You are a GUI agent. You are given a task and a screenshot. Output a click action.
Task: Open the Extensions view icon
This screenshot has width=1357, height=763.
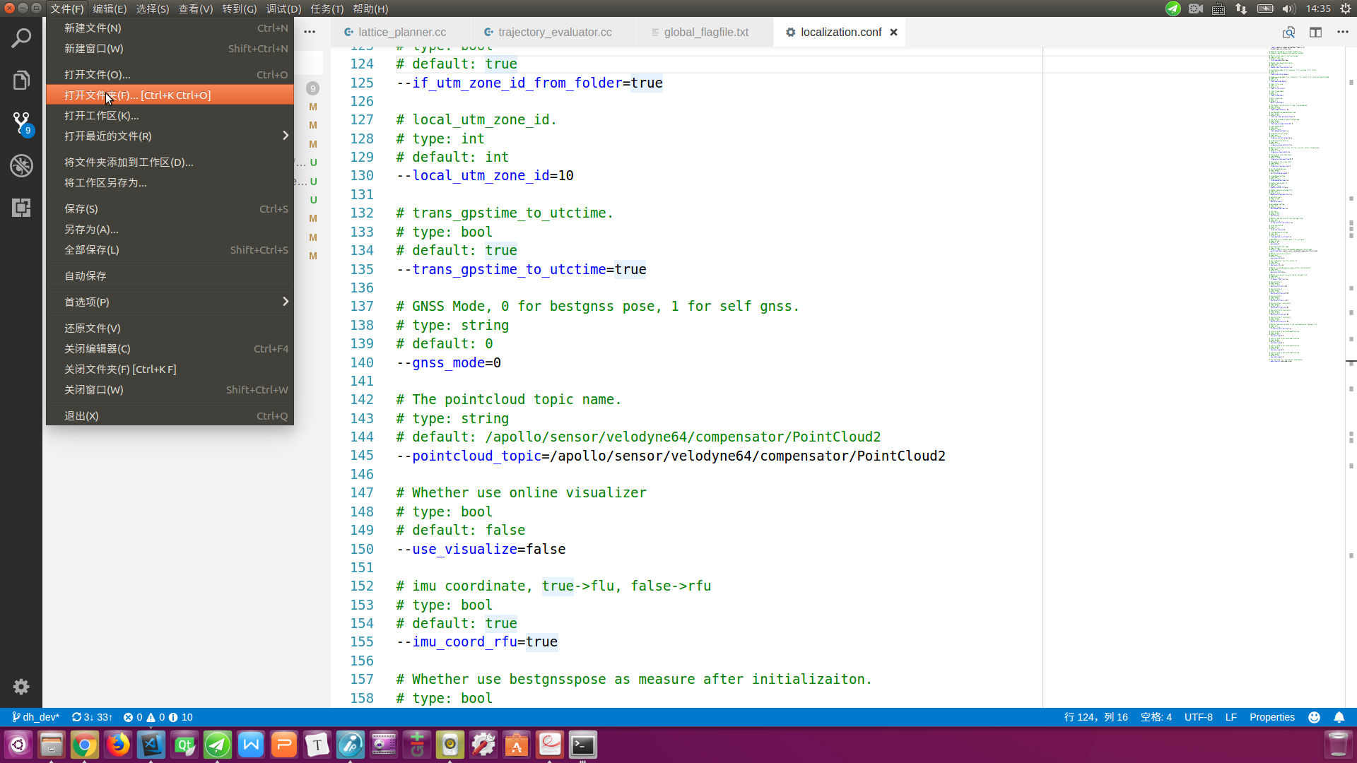tap(21, 208)
